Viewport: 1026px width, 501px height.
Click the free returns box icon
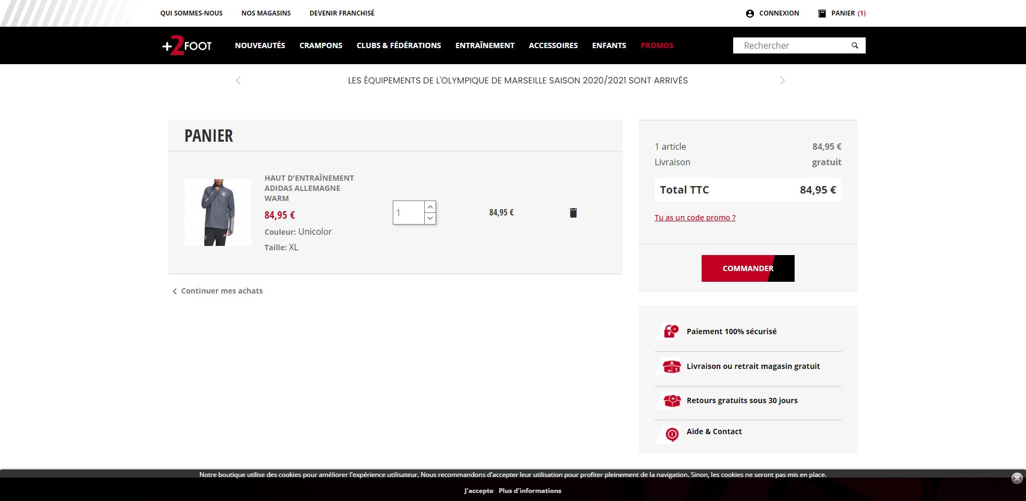tap(672, 400)
